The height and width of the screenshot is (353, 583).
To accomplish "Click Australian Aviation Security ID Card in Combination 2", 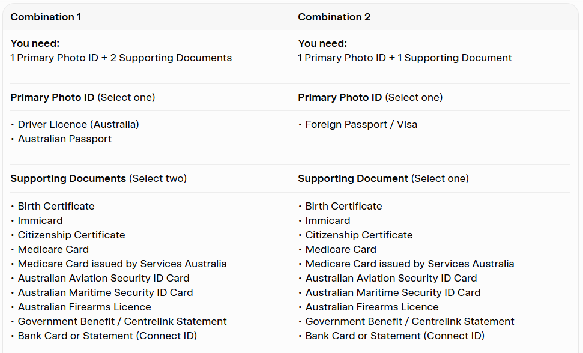I will point(391,279).
